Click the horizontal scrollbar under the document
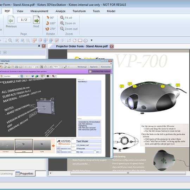Screen dimensions: 190x190 (x=128, y=173)
